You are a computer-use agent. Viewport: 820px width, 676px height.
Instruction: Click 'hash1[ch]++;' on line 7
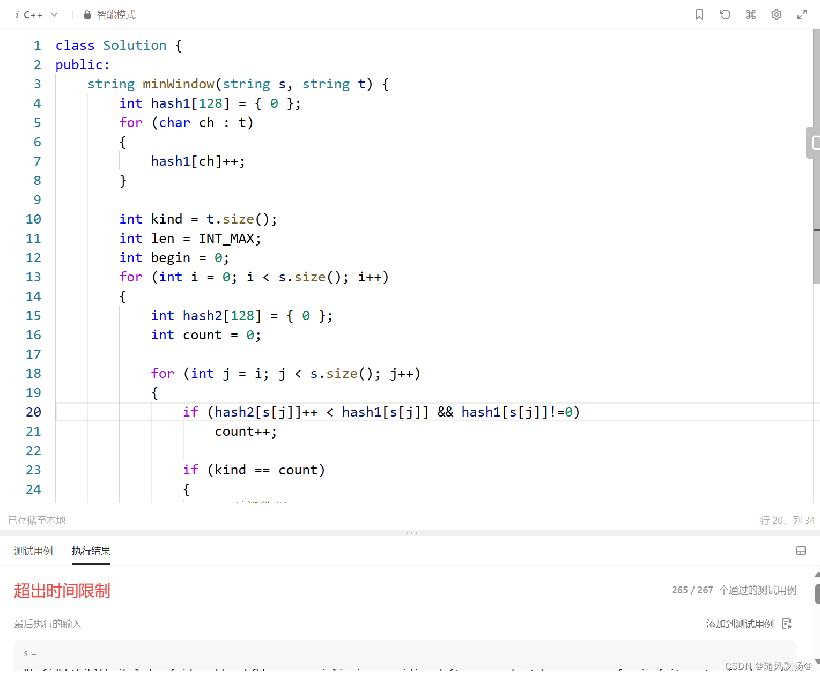click(x=198, y=161)
